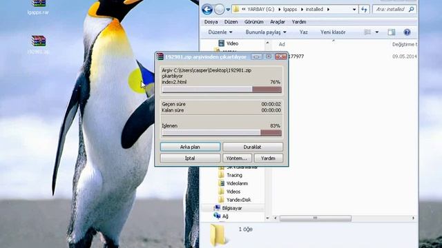
Task: Click the folder icon in the address bar
Action: pos(236,9)
